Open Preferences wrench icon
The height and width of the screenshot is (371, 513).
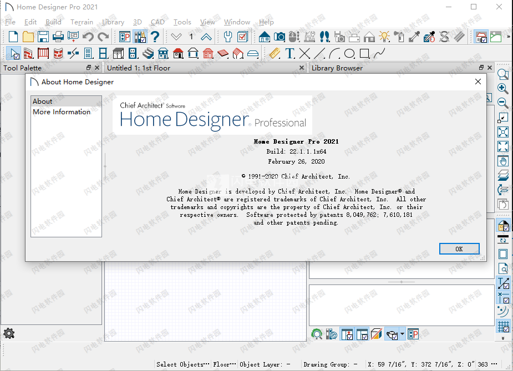tap(228, 37)
